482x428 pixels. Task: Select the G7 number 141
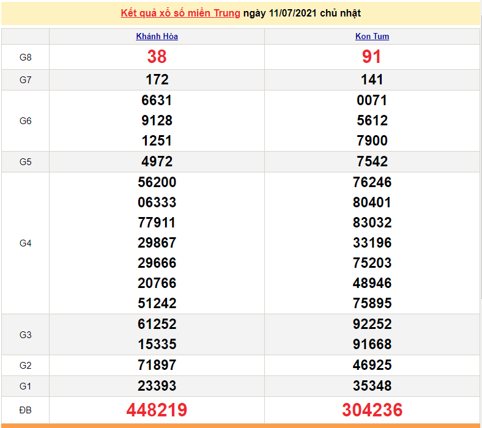pos(372,79)
